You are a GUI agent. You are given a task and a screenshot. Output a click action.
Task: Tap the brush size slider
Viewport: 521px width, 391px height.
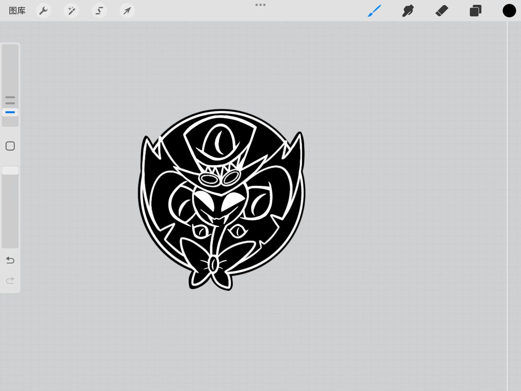coord(10,86)
